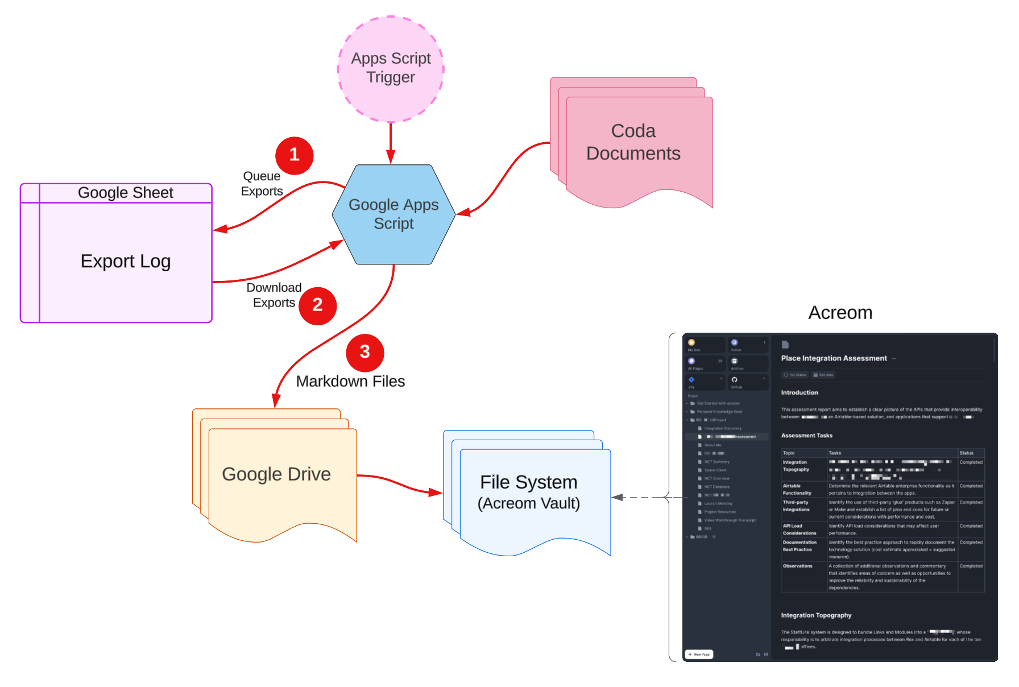Open the Archive tile in Acreom
The height and width of the screenshot is (687, 1019).
(x=748, y=363)
